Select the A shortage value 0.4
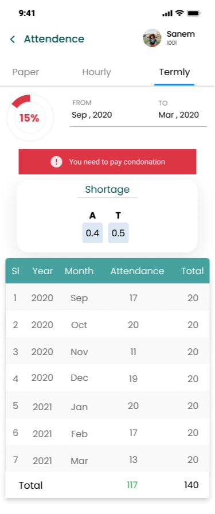 tap(92, 233)
